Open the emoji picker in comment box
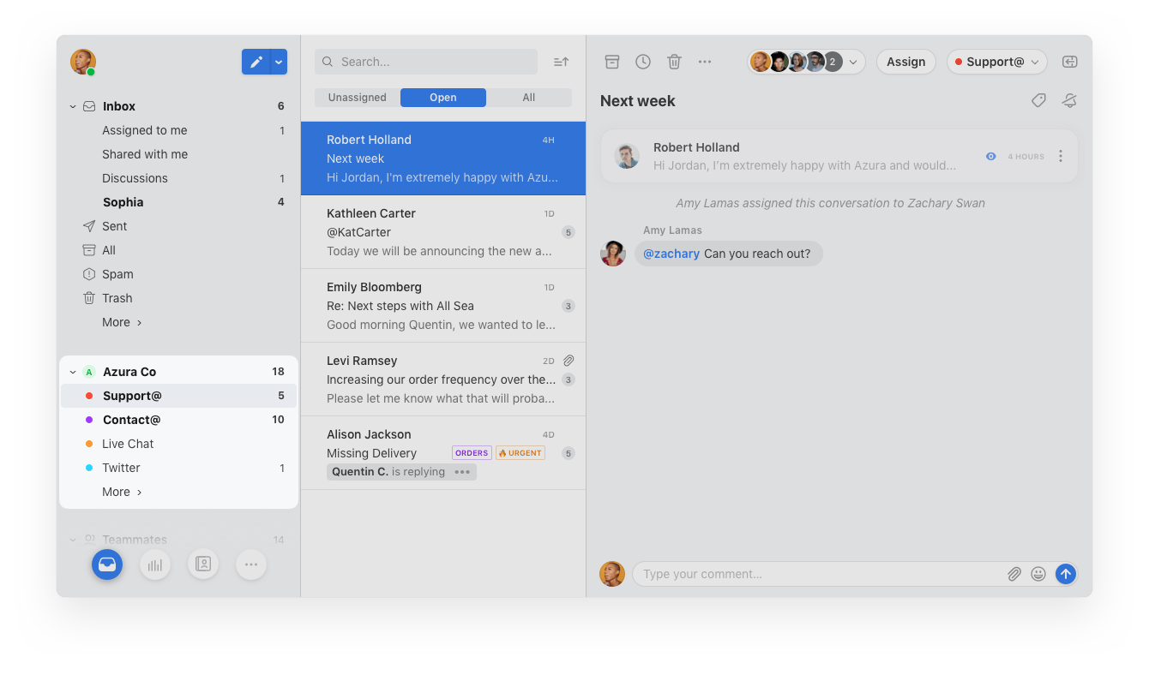This screenshot has height=675, width=1149. pyautogui.click(x=1038, y=574)
